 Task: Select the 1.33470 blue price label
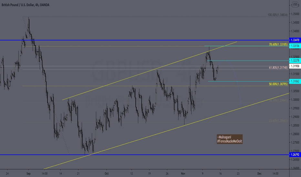[x=295, y=40]
